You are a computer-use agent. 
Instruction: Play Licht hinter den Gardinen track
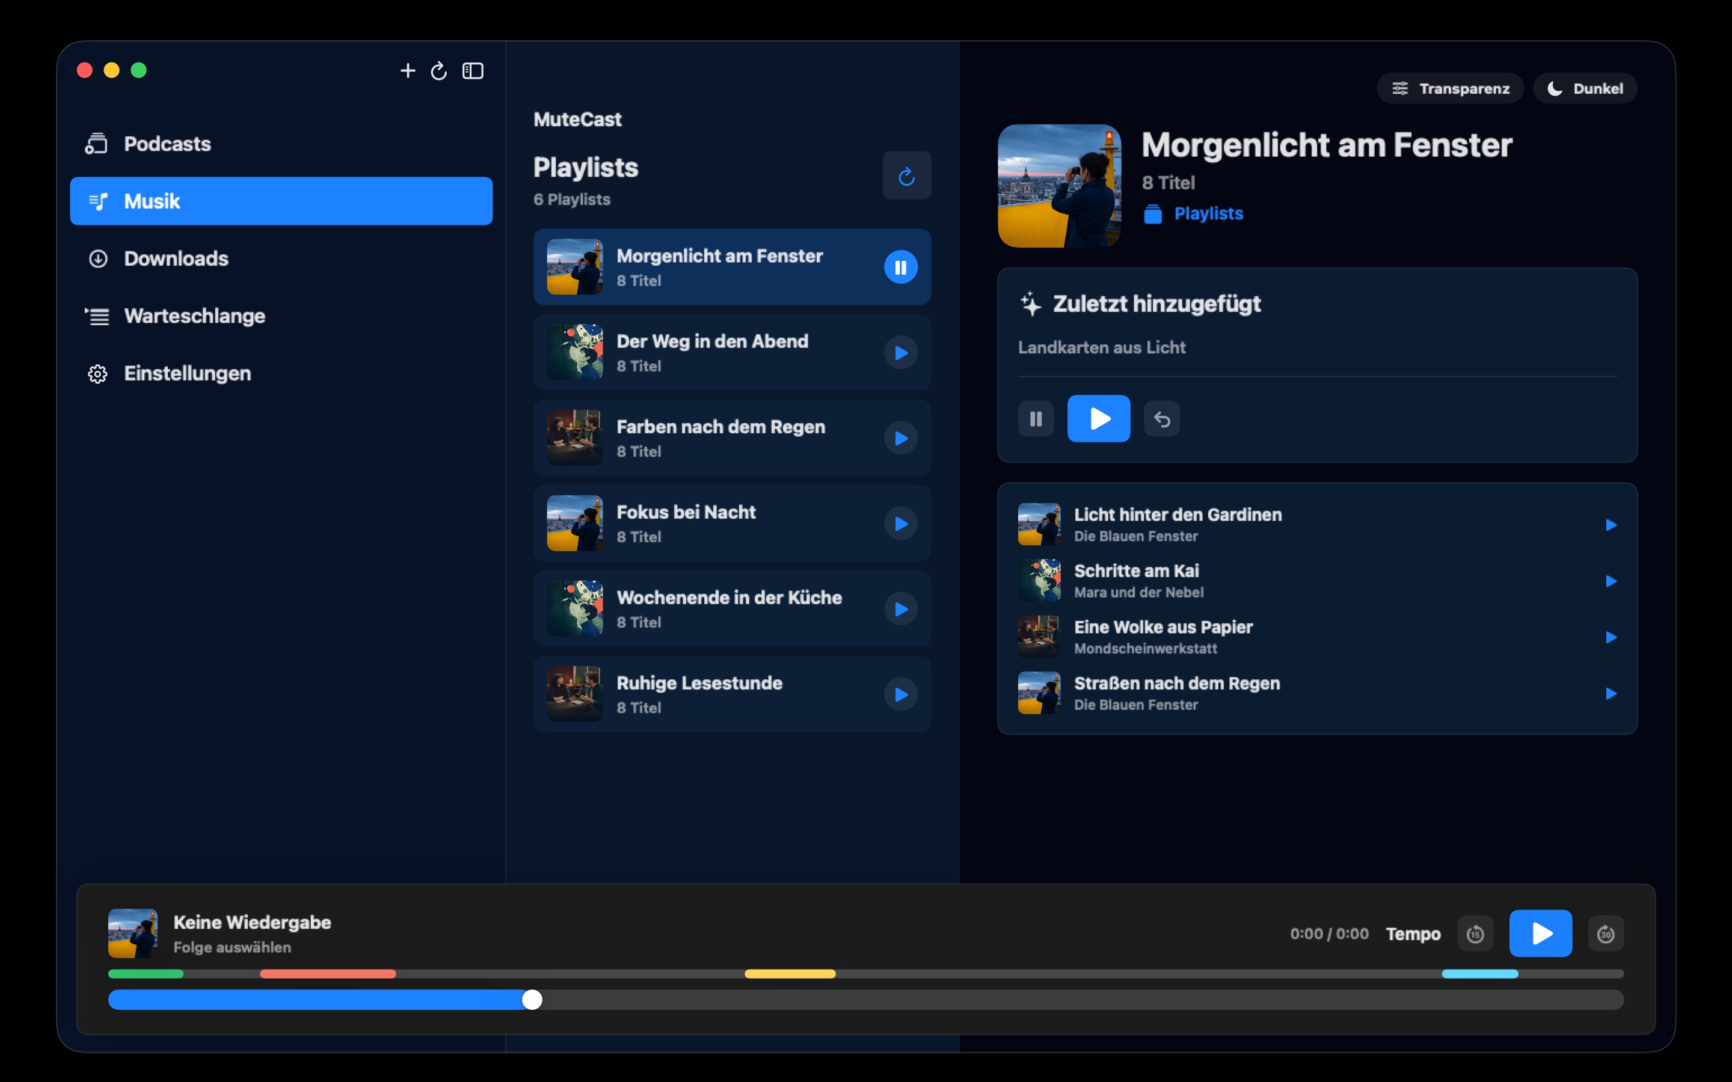pyautogui.click(x=1611, y=525)
